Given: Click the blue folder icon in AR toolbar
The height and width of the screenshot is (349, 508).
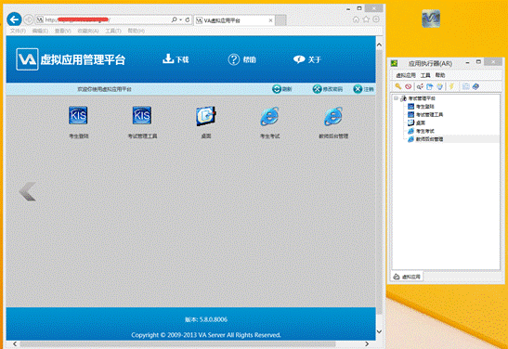Looking at the screenshot, I should (430, 86).
